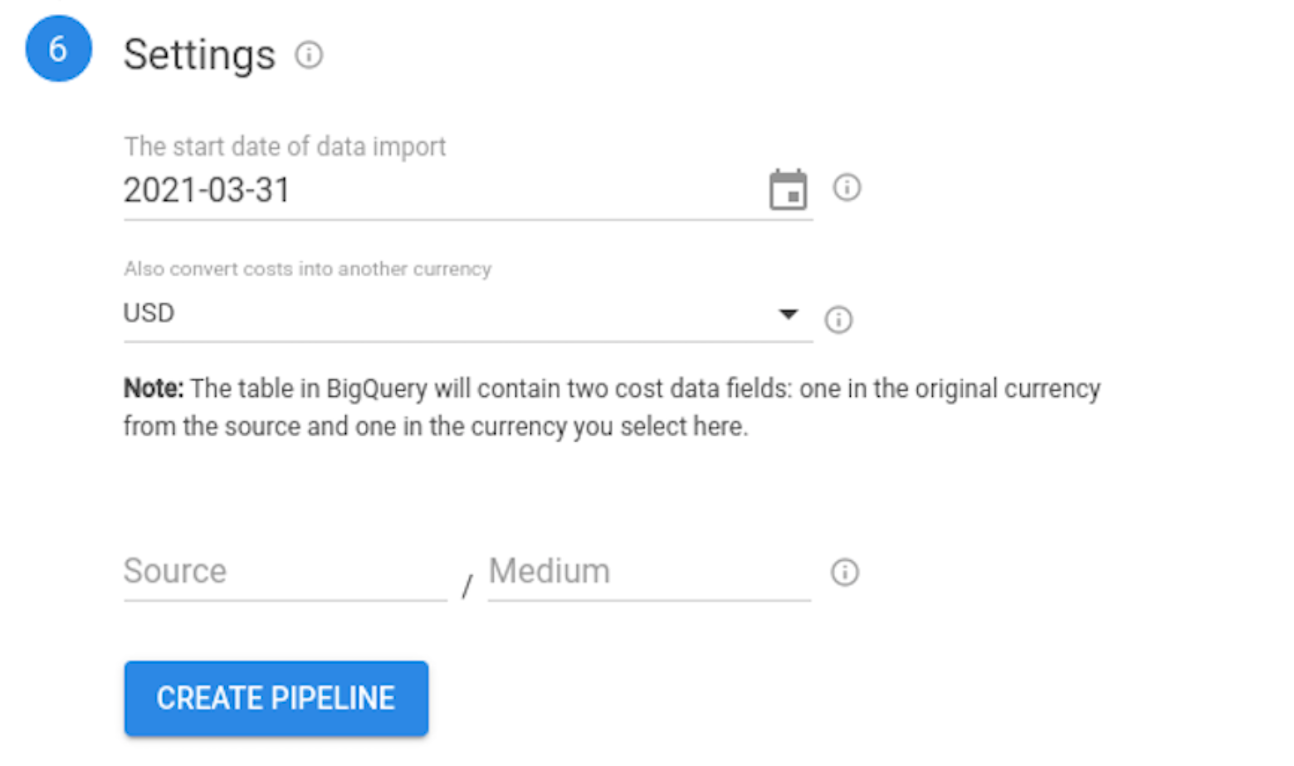The height and width of the screenshot is (766, 1294).
Task: Expand the currency dropdown arrow
Action: pos(788,314)
